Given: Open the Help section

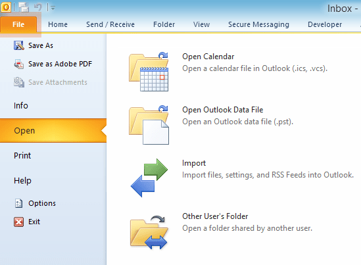Looking at the screenshot, I should (22, 181).
